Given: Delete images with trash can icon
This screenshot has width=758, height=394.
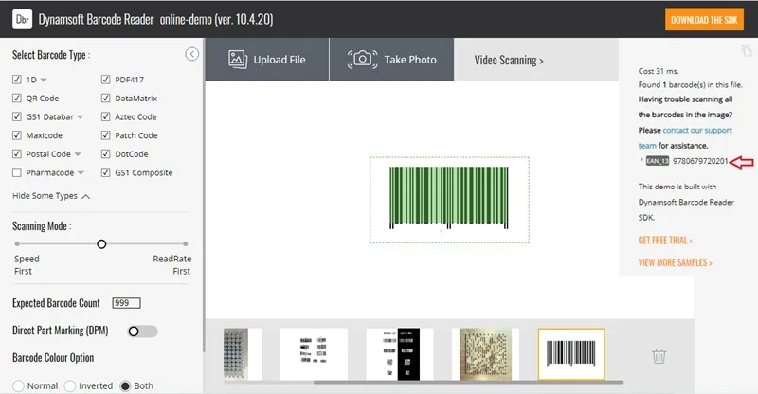Looking at the screenshot, I should tap(659, 356).
